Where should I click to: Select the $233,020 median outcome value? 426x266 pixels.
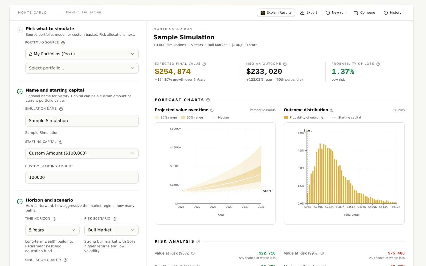(x=264, y=72)
